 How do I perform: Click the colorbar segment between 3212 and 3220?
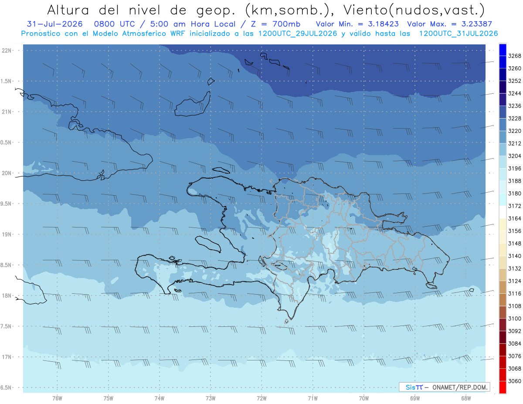tap(503, 137)
